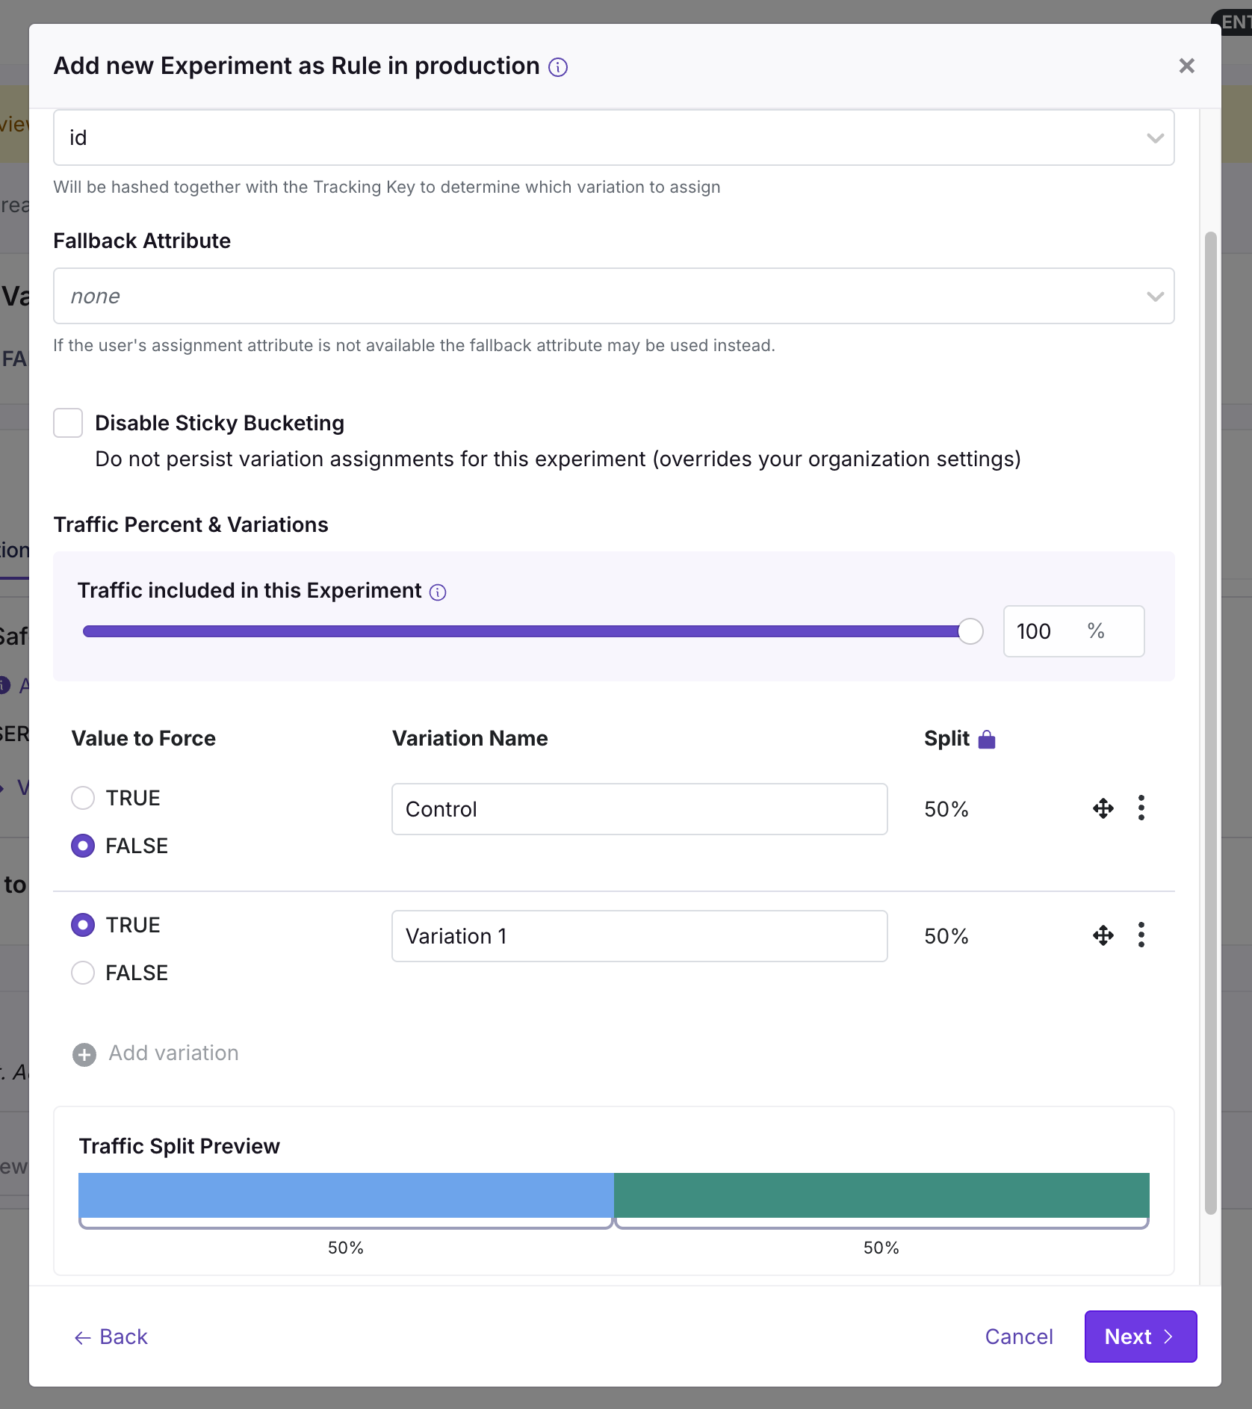Viewport: 1252px width, 1409px height.
Task: Select TRUE as value to force for Control
Action: tap(83, 797)
